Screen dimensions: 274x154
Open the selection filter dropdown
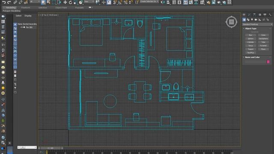tap(35, 2)
